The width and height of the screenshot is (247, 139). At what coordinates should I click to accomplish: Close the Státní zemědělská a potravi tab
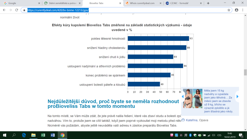point(80,3)
